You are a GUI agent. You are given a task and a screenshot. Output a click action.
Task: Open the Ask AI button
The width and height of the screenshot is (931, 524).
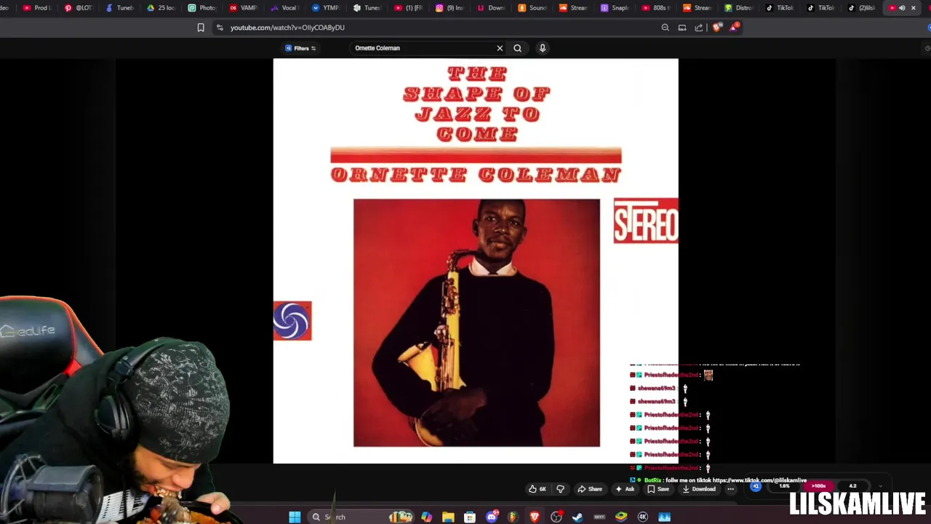pos(624,489)
